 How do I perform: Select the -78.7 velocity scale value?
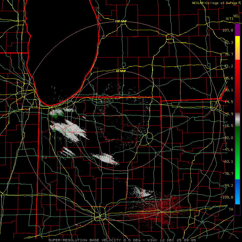click(x=228, y=174)
